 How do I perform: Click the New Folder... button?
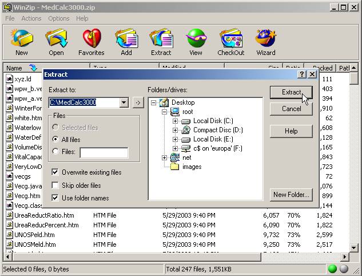(x=292, y=195)
